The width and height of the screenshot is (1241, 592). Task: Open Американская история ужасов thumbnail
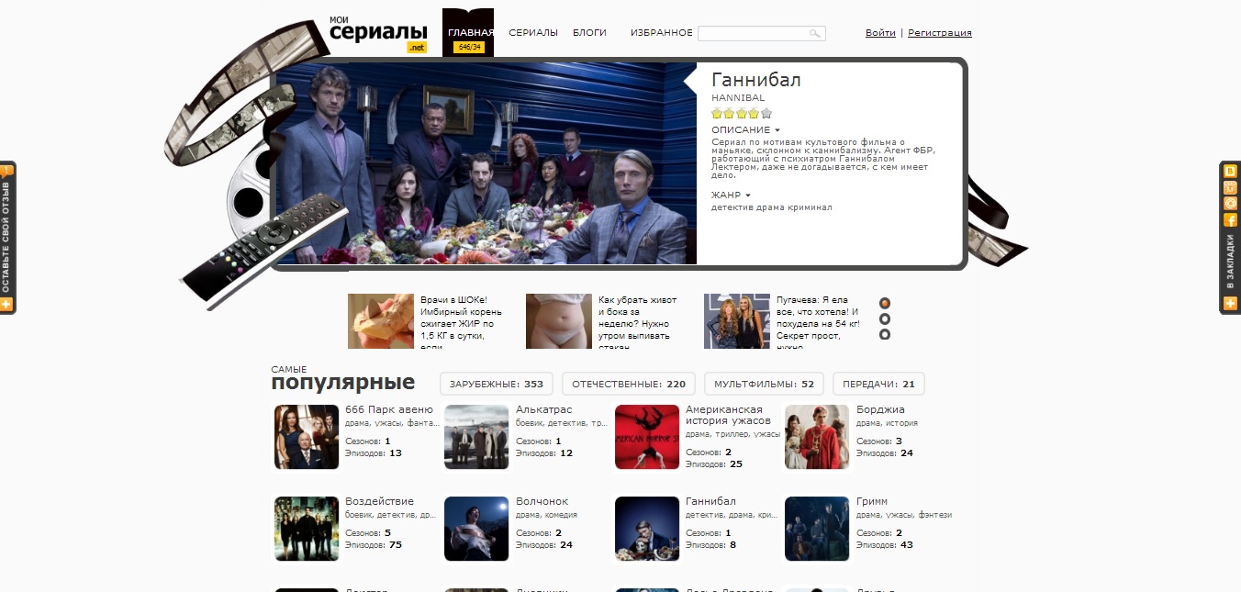pyautogui.click(x=647, y=437)
